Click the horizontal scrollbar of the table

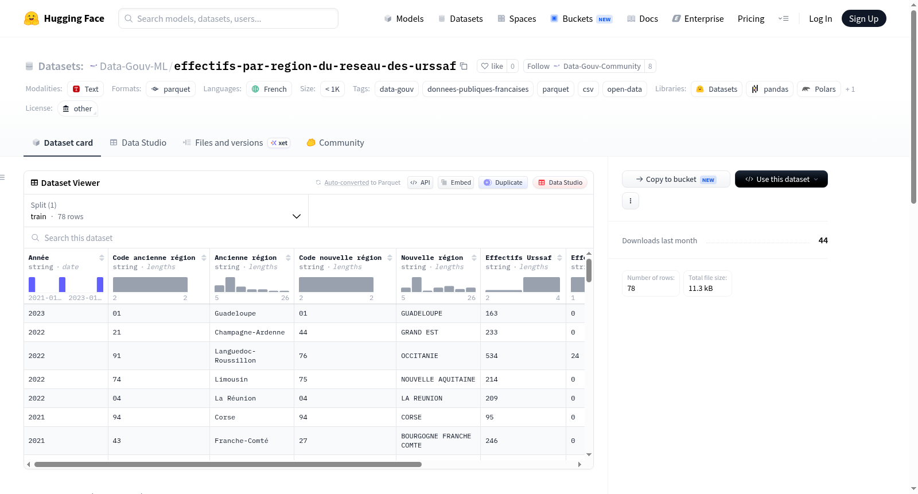coord(228,464)
